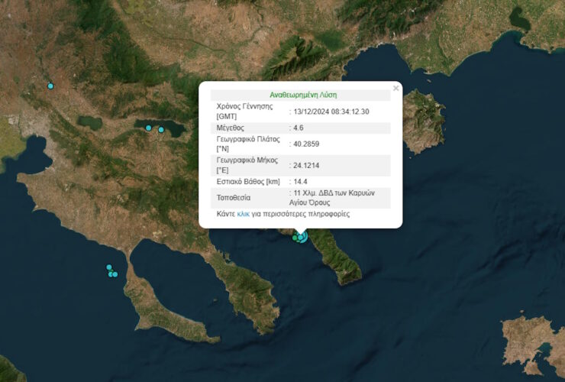The width and height of the screenshot is (565, 382).
Task: Click the left earthquake marker on the large lake
Action: (x=149, y=128)
